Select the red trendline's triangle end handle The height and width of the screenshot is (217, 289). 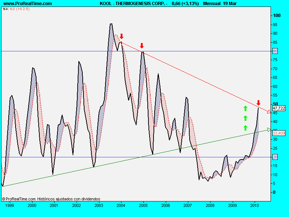269,112
